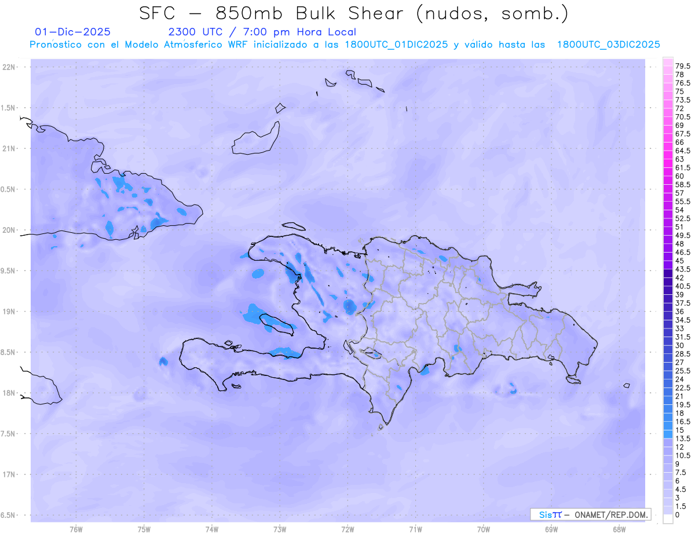Click the 48 value on the color scale
The image size is (695, 537).
point(680,244)
